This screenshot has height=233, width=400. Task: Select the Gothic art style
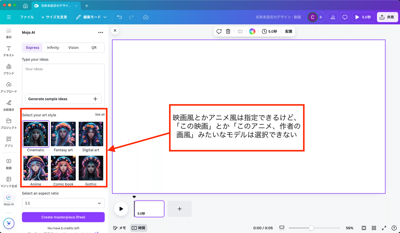(91, 168)
